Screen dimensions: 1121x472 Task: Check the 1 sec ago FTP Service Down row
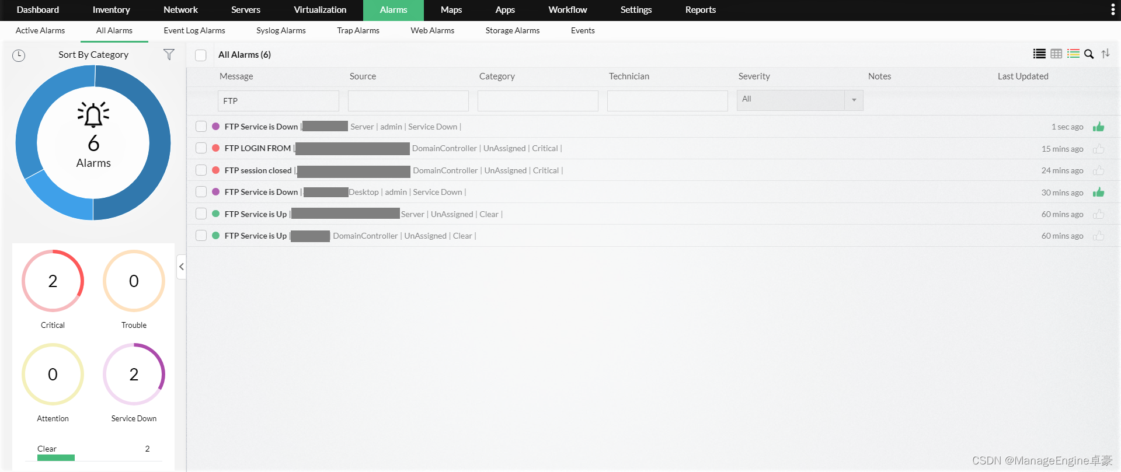tap(201, 126)
